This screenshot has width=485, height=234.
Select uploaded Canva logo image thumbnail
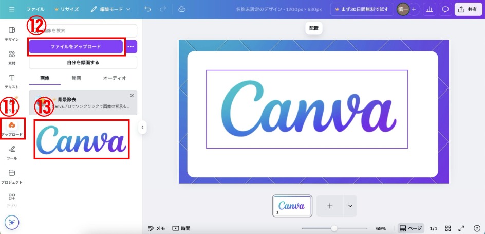[x=81, y=139]
